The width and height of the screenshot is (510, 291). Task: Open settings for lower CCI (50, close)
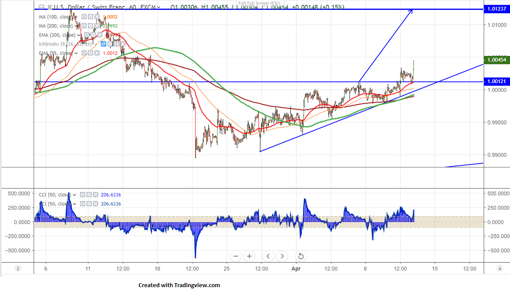point(89,204)
